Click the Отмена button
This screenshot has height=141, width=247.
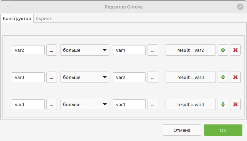(x=182, y=130)
